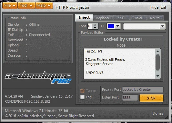Click the blue HL color swatch
Screen dimensions: 172x123
tap(111, 26)
